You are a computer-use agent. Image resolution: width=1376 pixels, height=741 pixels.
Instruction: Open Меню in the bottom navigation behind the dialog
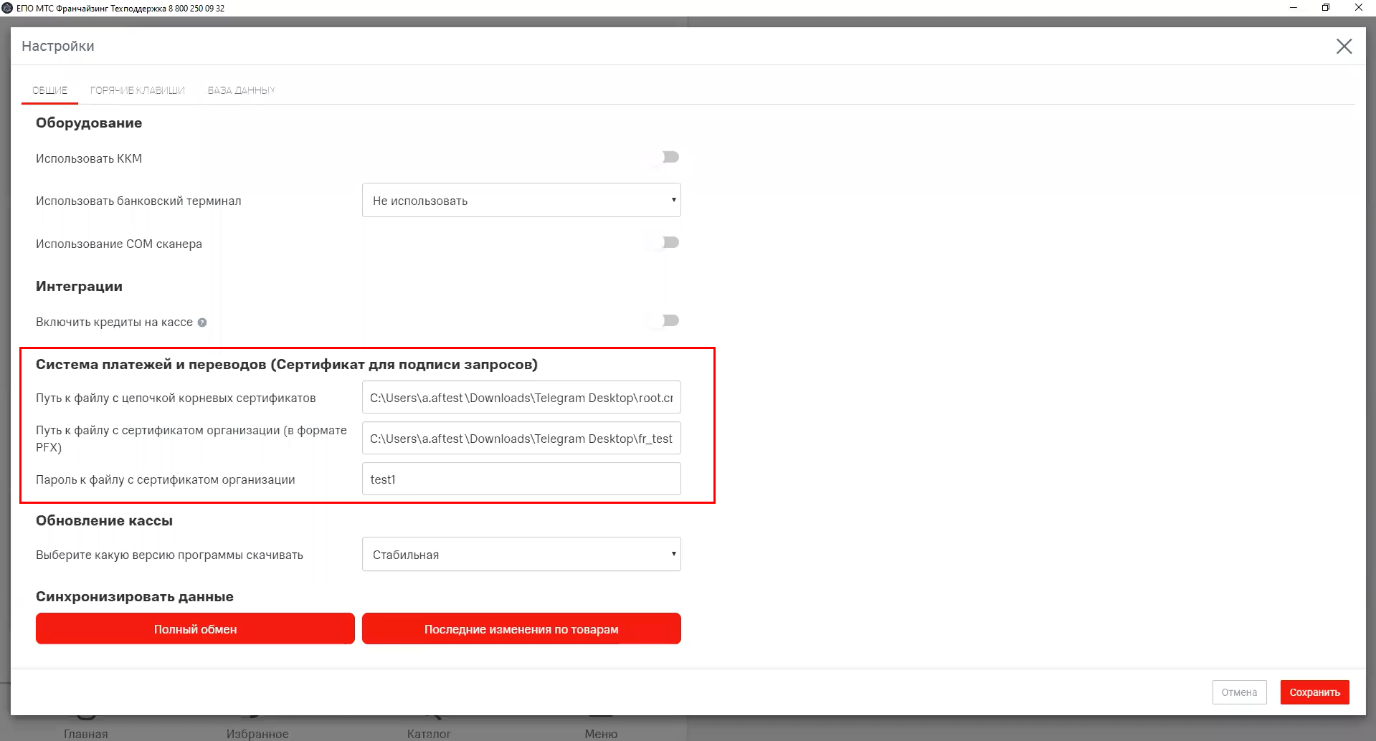click(601, 733)
